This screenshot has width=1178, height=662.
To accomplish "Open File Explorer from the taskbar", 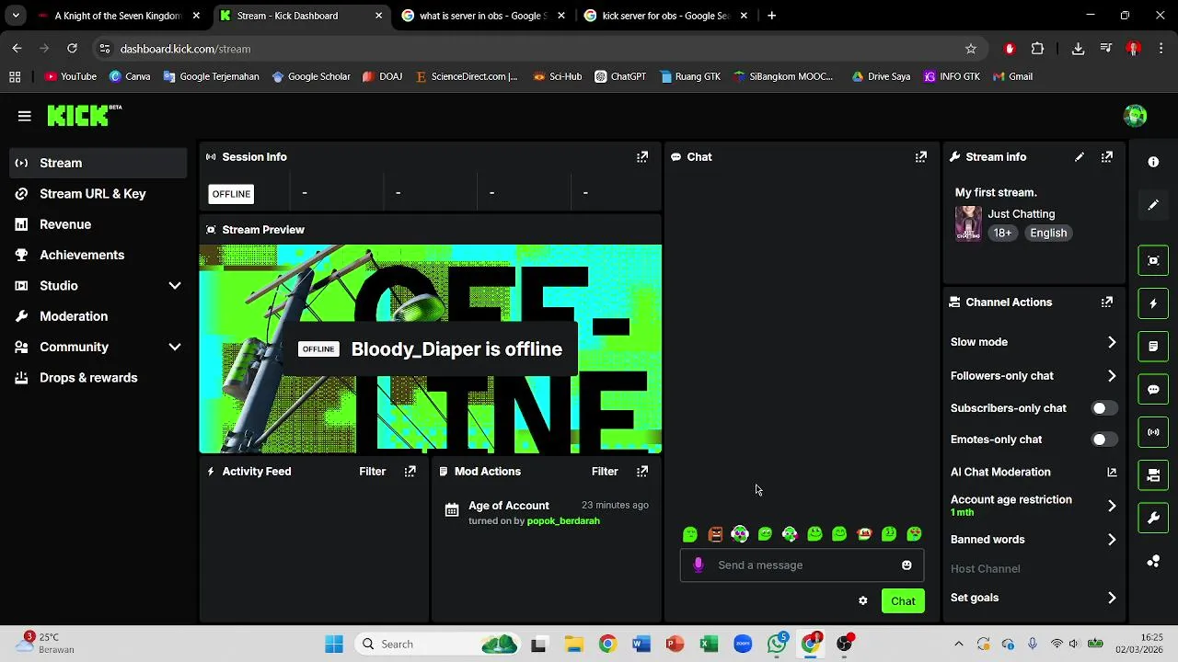I will [x=573, y=645].
